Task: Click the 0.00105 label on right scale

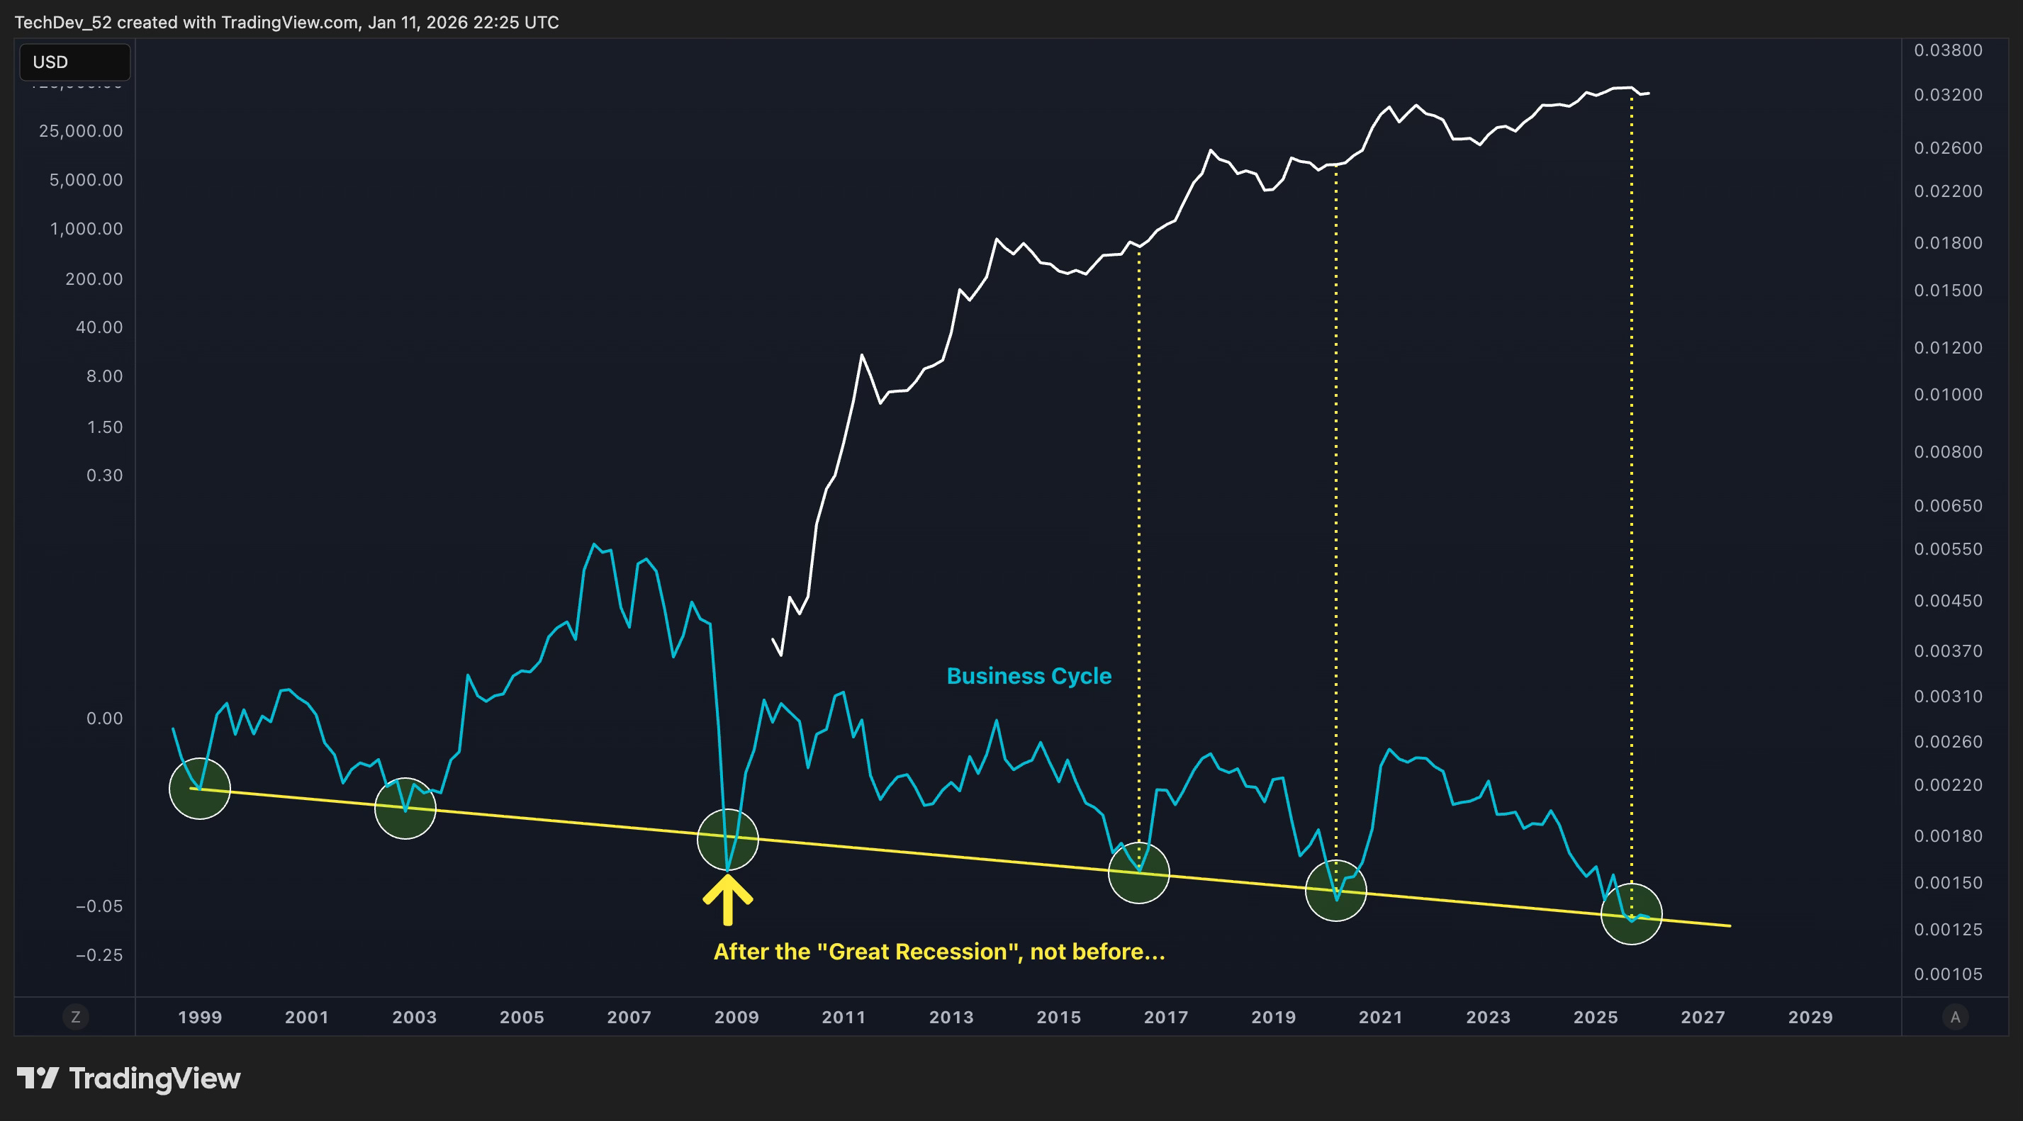Action: (1948, 974)
